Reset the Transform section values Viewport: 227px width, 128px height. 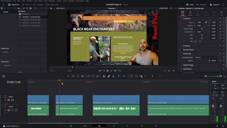coord(224,18)
